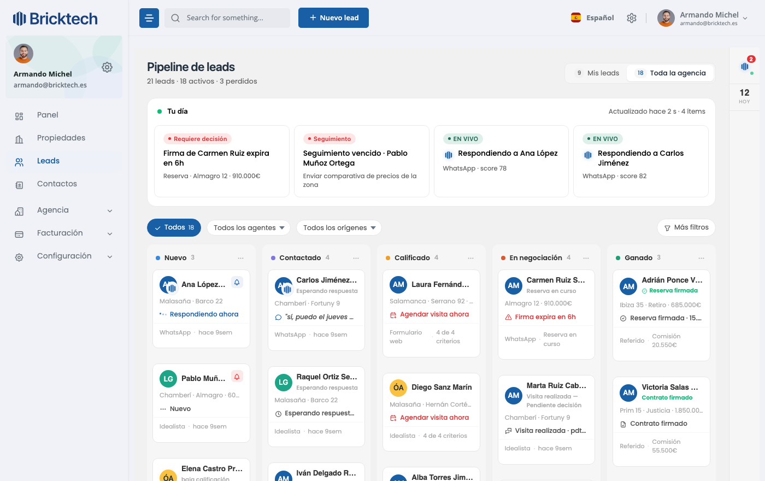Screen dimensions: 765x481
Task: Open Nuevo column options menu
Action: pyautogui.click(x=241, y=258)
